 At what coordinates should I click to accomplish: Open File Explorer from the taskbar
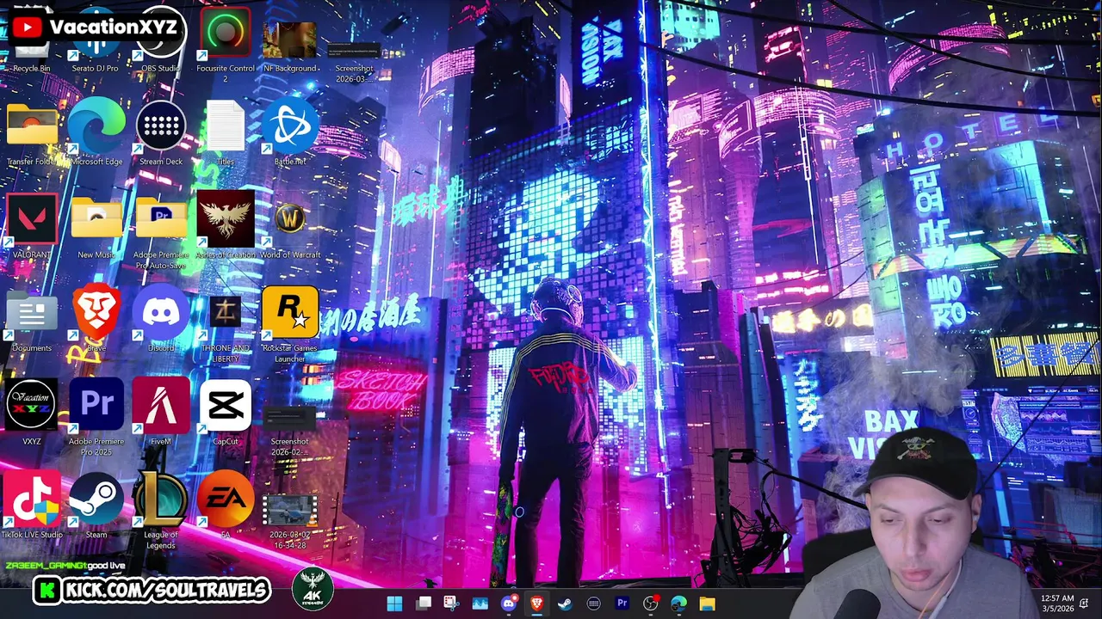pos(707,604)
